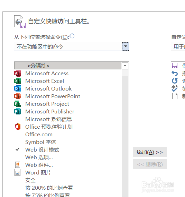
Task: Select Microsoft Publisher text in list
Action: 50,112
